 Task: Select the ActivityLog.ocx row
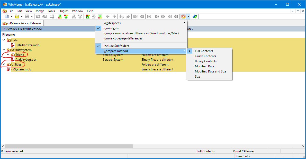click(26, 60)
